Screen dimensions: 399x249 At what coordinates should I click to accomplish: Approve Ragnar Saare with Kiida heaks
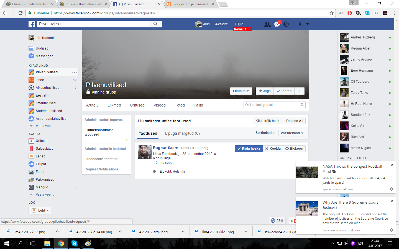[x=249, y=149]
